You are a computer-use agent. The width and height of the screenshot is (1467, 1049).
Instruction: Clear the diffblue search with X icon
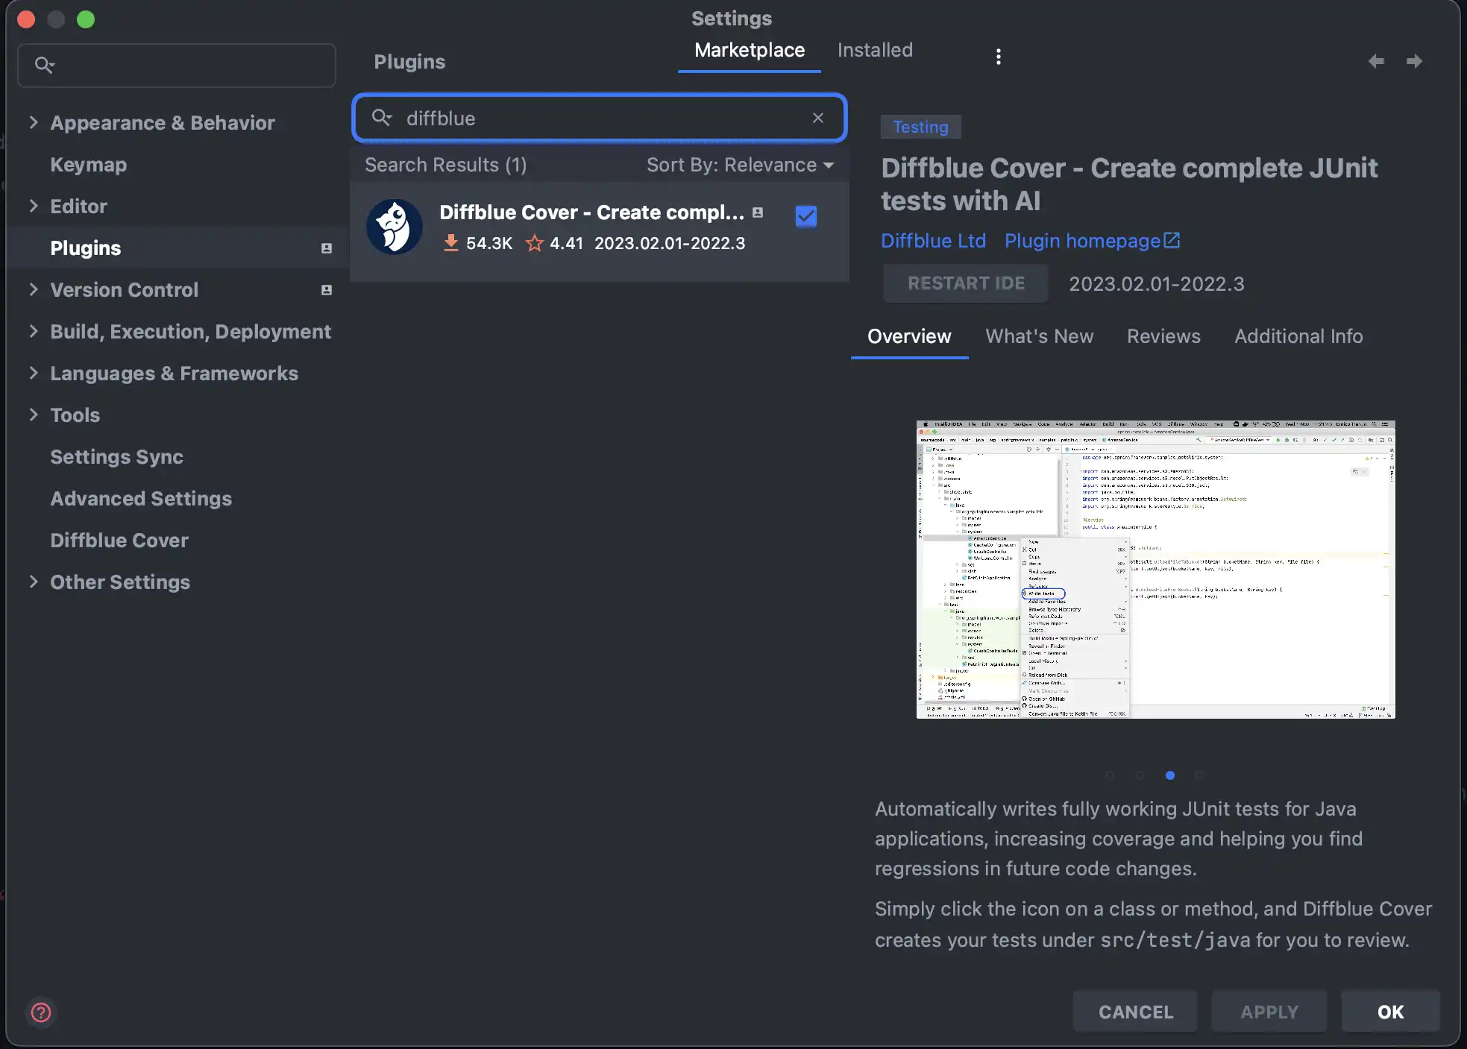click(x=818, y=118)
